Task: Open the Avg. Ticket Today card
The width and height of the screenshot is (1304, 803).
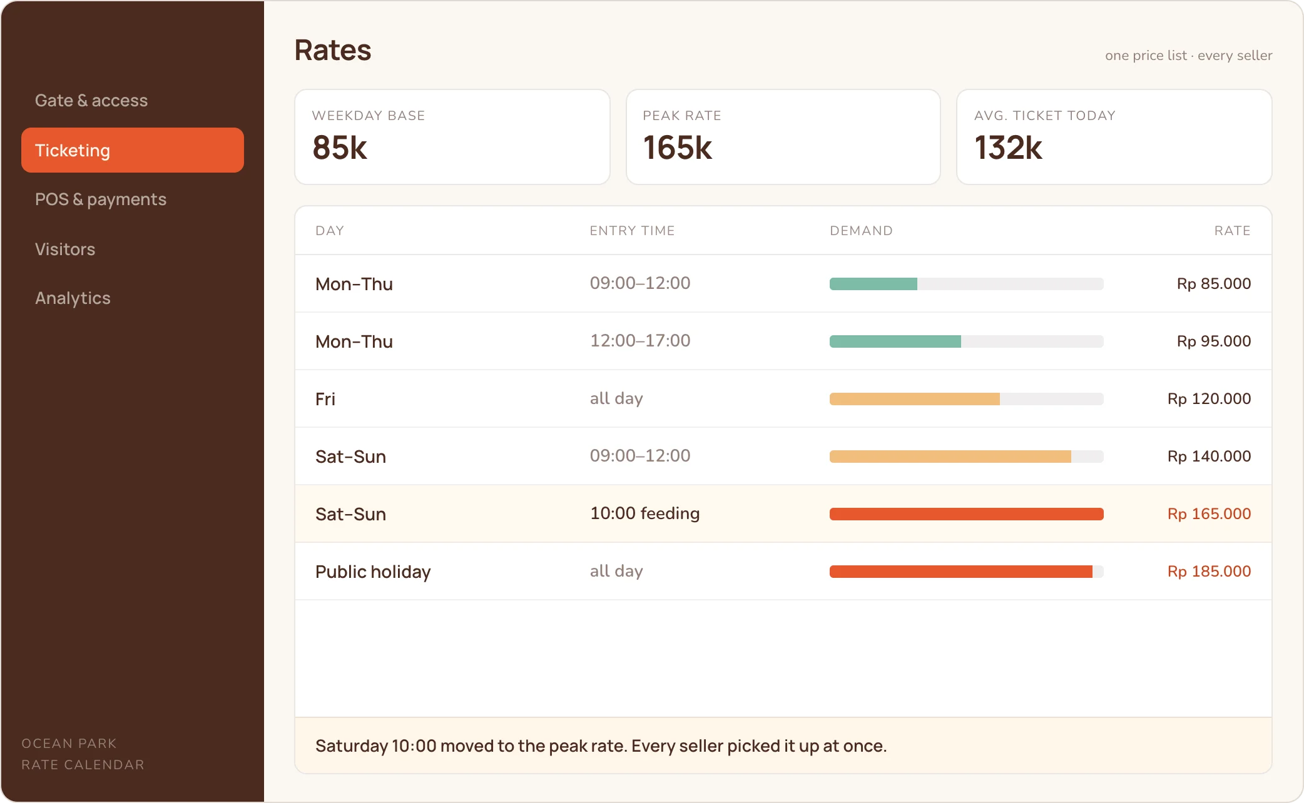Action: click(1114, 137)
